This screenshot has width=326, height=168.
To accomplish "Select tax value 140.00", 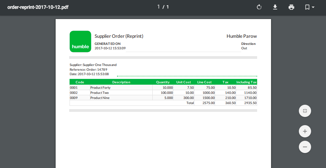I will point(230,93).
